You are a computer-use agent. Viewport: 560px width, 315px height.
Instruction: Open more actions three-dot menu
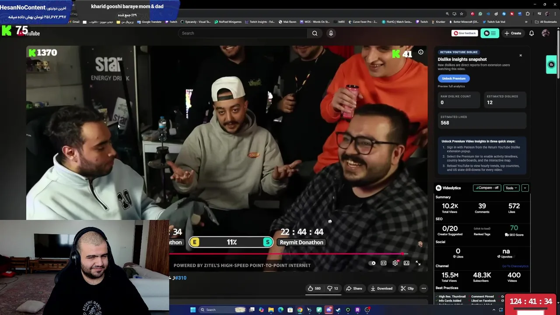coord(423,288)
